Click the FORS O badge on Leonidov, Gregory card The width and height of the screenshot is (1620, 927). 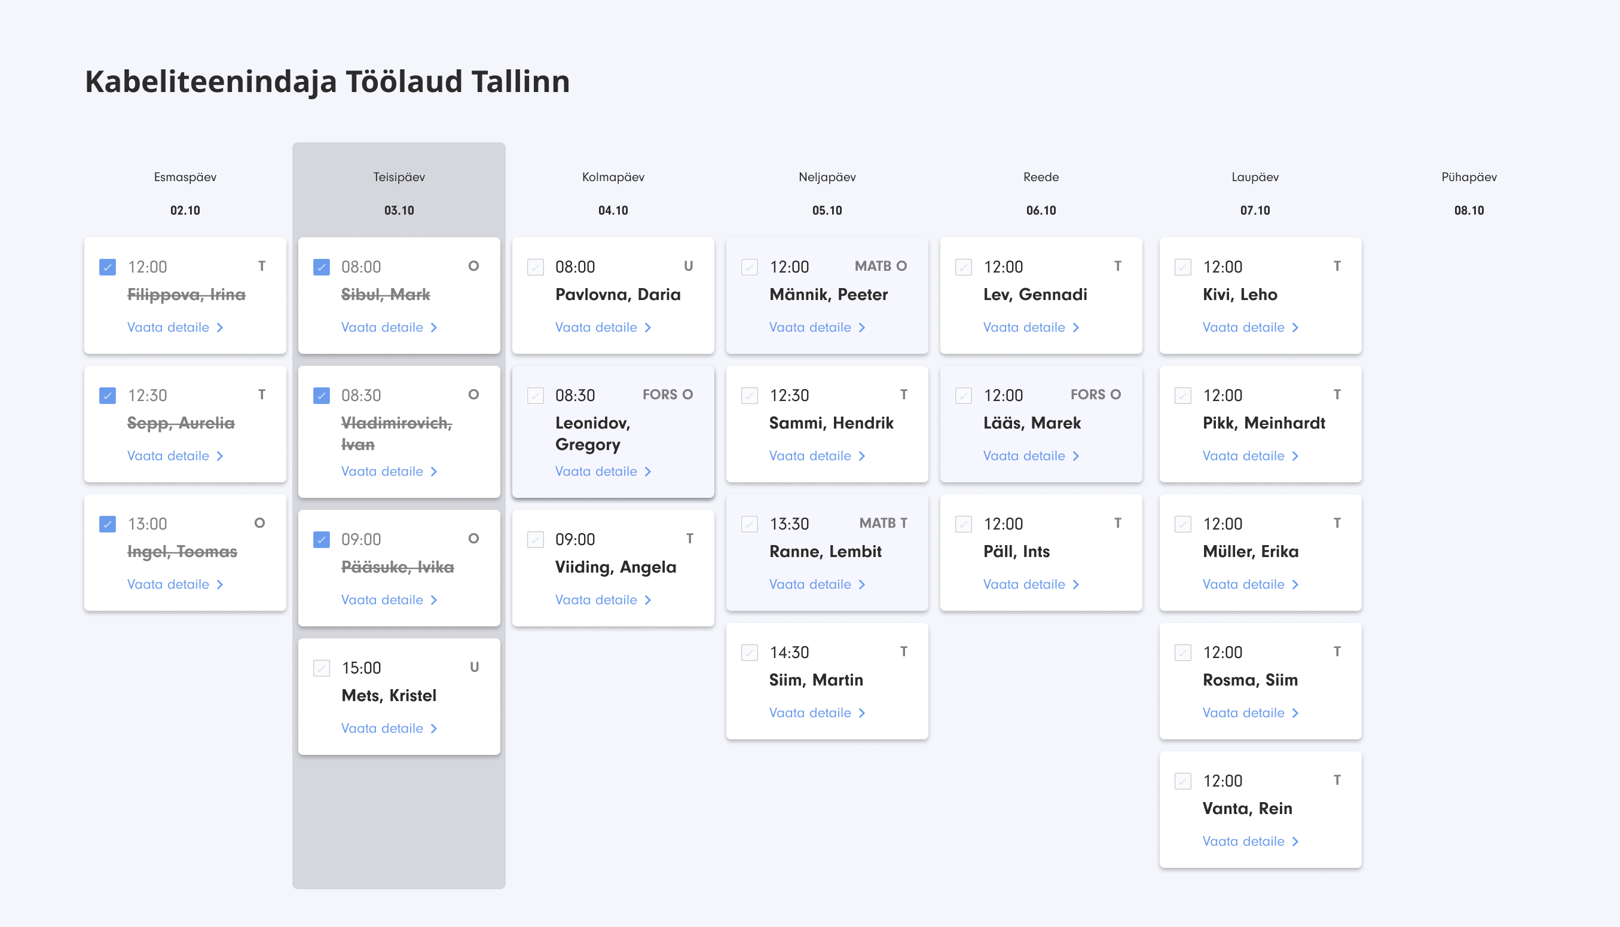pyautogui.click(x=667, y=394)
